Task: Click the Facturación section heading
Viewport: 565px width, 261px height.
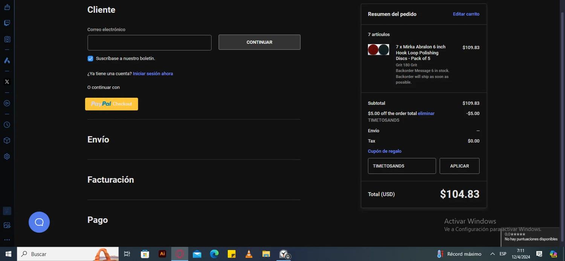Action: [x=111, y=180]
